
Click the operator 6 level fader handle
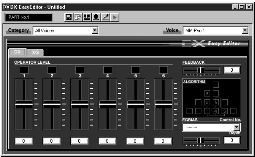pyautogui.click(x=163, y=104)
